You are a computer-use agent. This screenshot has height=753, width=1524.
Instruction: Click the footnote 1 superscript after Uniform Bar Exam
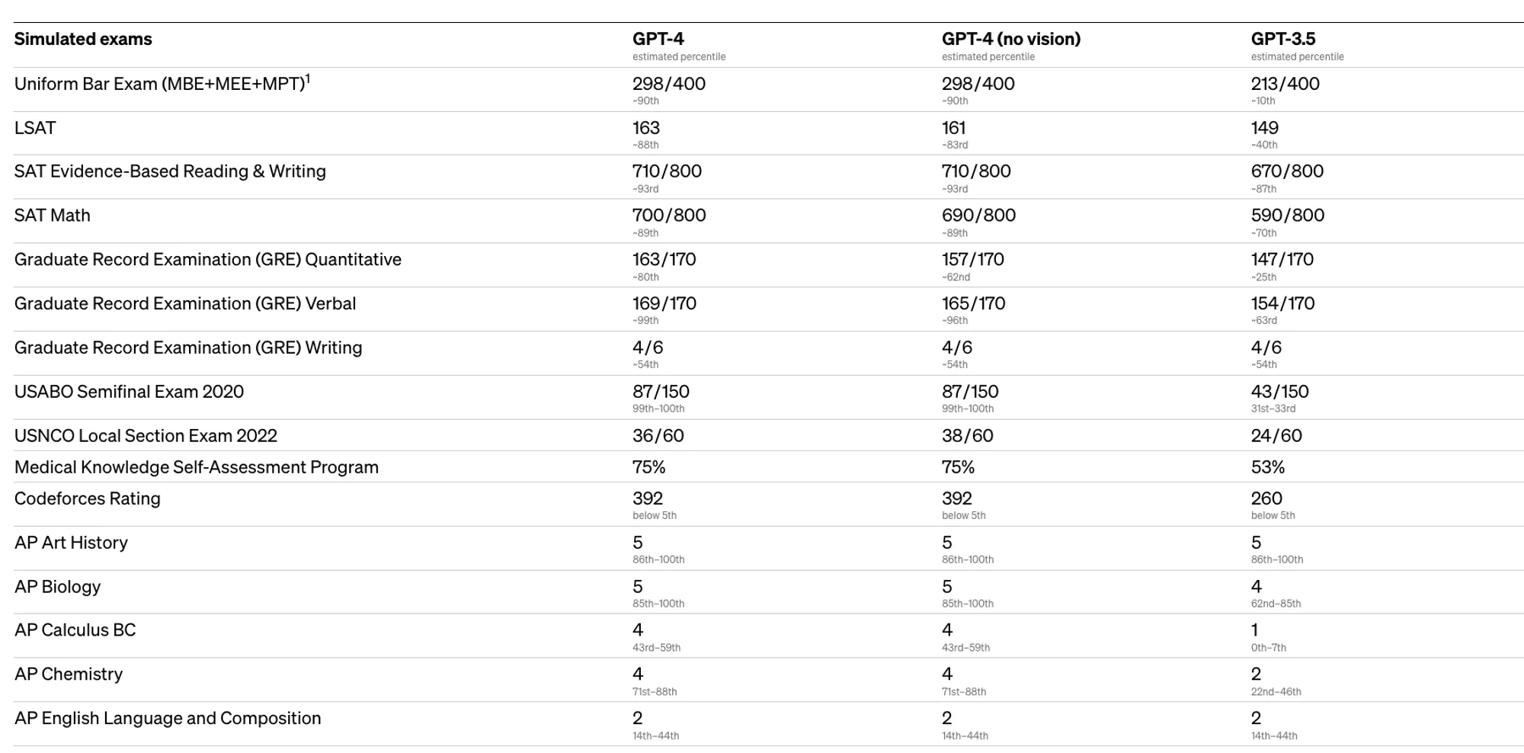coord(308,78)
